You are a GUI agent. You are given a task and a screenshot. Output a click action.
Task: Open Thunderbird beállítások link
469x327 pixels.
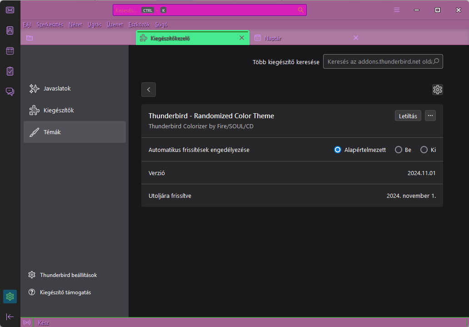coord(63,275)
